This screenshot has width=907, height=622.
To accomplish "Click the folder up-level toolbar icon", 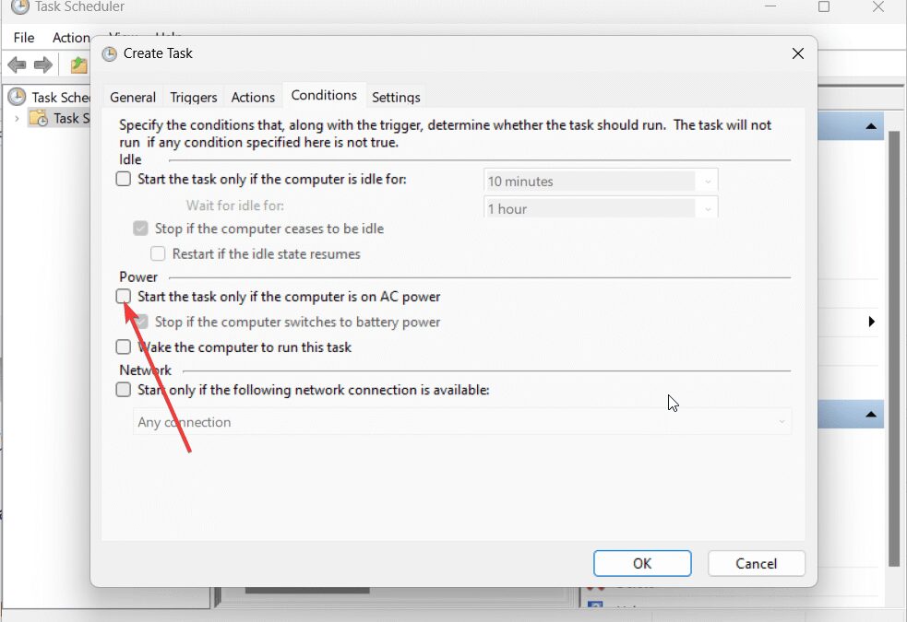I will [79, 65].
